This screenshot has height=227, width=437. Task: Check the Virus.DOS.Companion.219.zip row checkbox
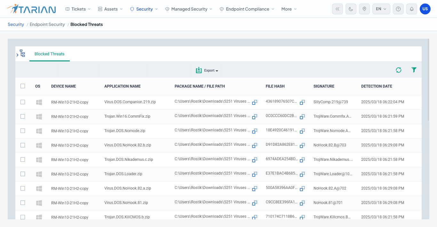(23, 102)
